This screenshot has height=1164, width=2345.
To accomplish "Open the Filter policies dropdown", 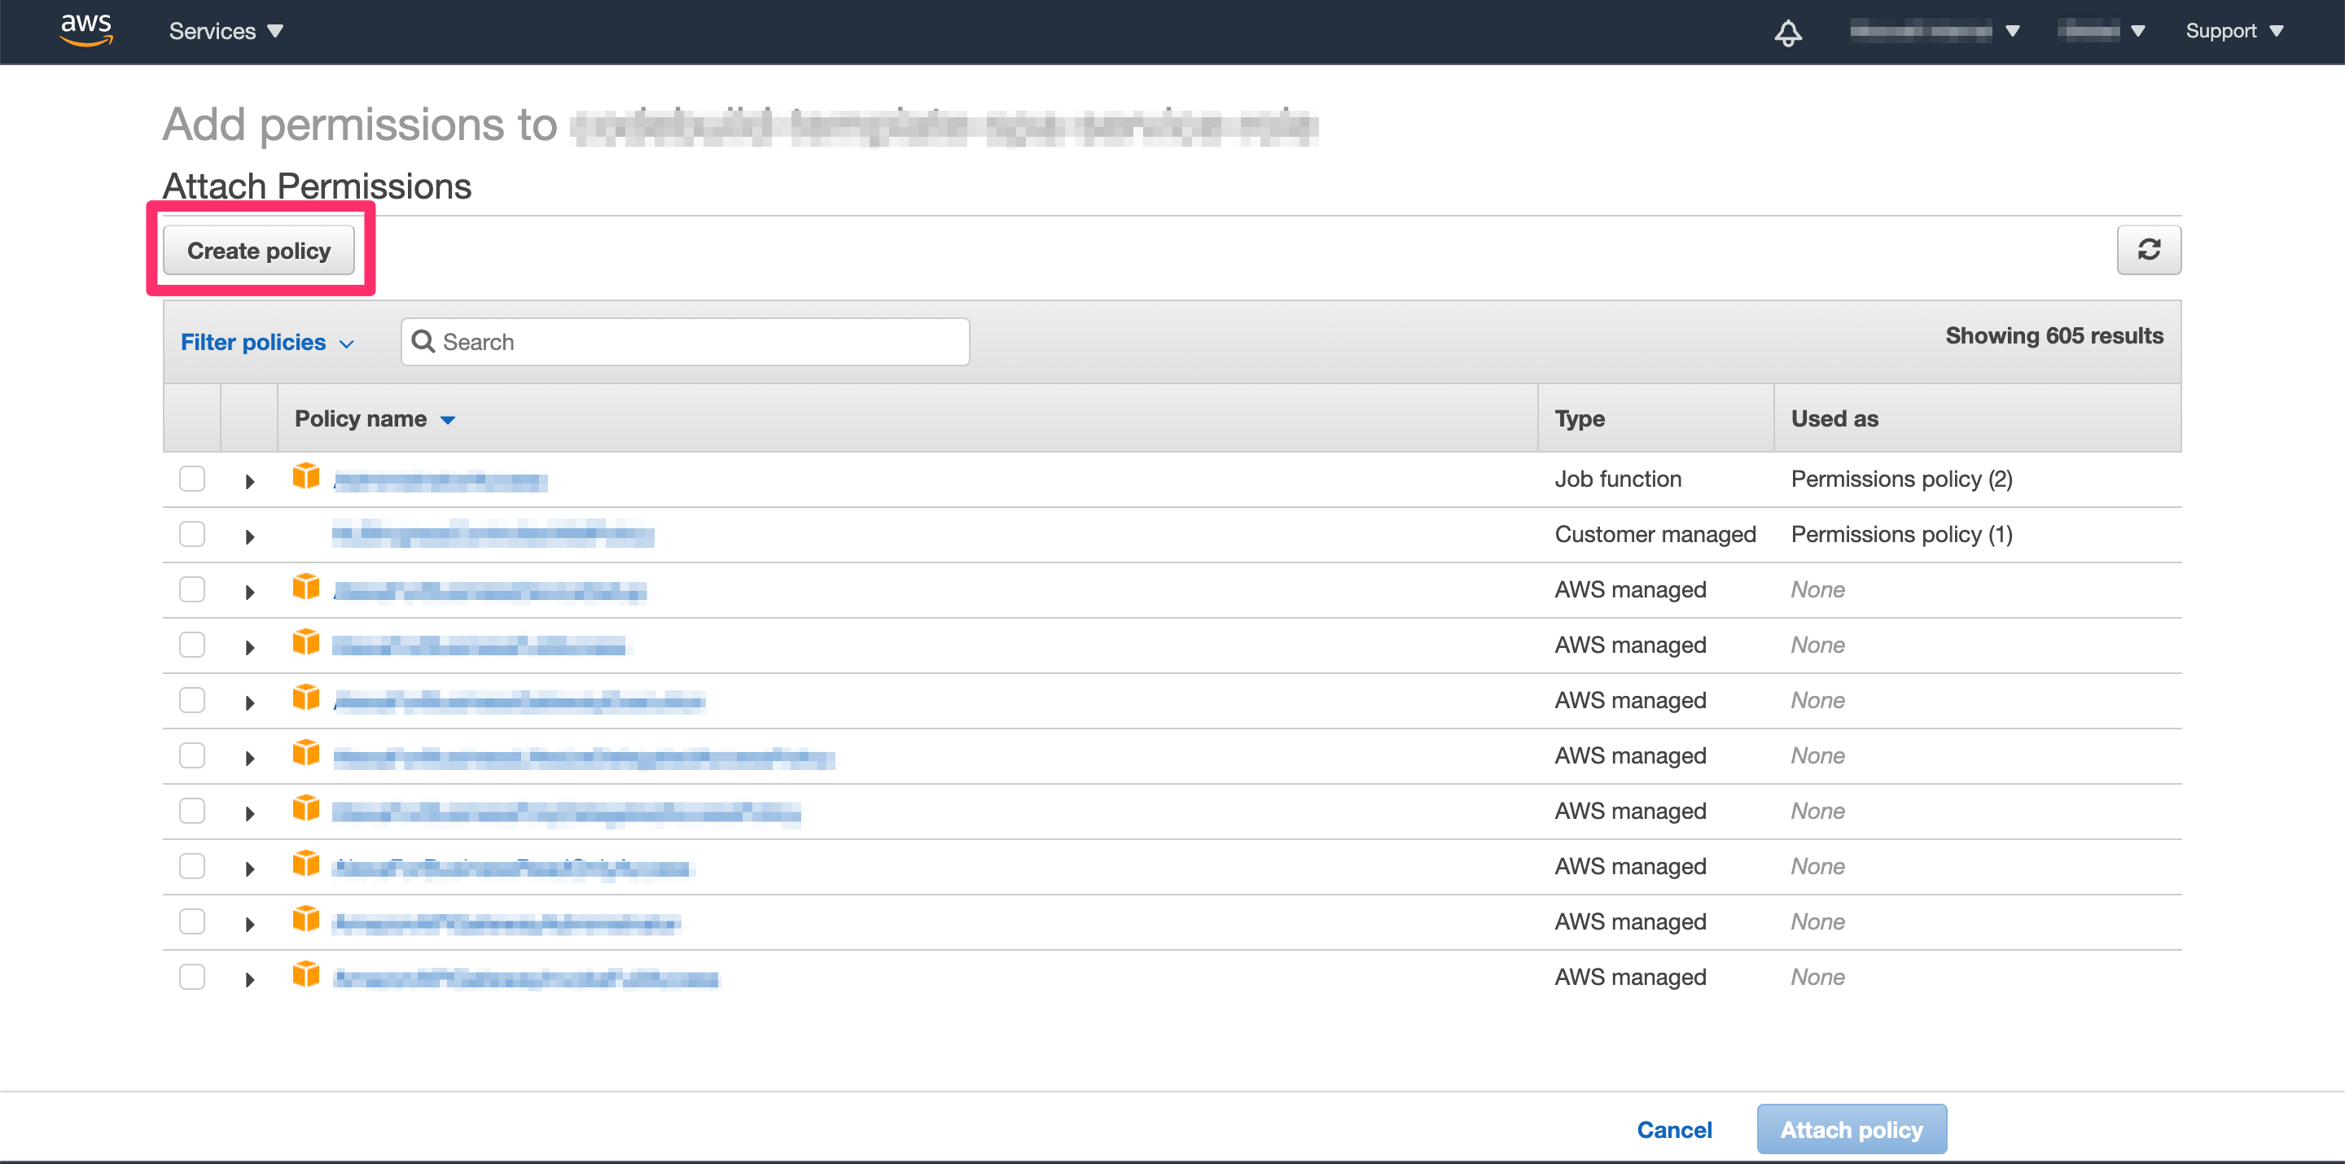I will 265,342.
